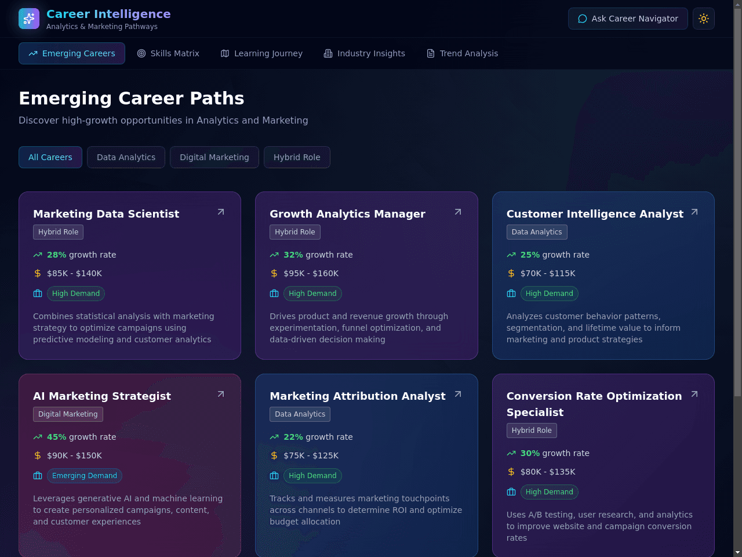Click briefcase icon in Marketing Data Scientist card

click(38, 294)
